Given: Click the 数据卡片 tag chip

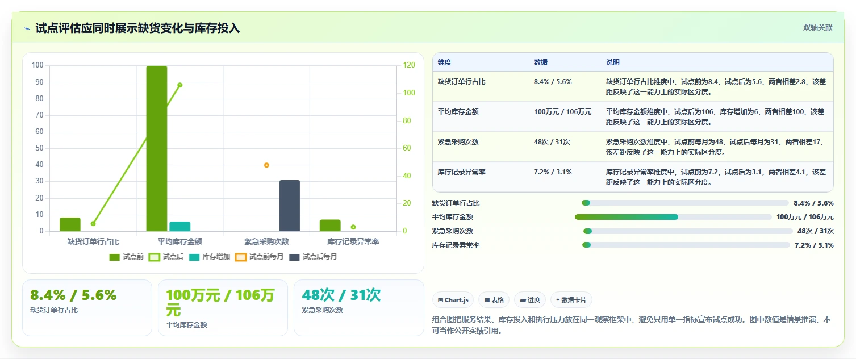Looking at the screenshot, I should click(x=571, y=300).
